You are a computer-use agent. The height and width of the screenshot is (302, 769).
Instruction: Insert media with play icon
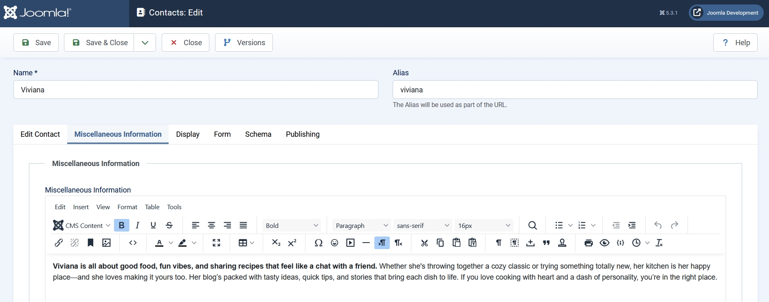coord(350,243)
